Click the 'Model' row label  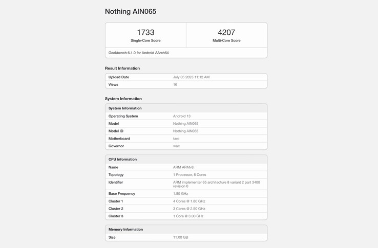point(114,124)
